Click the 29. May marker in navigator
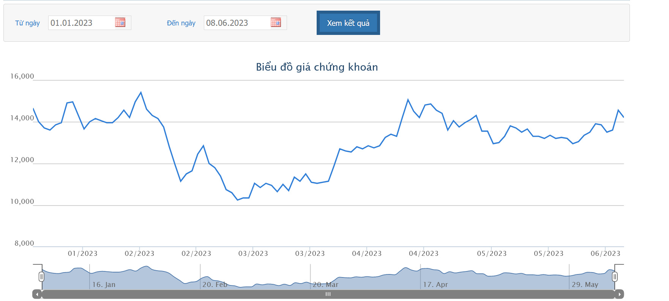This screenshot has height=301, width=669. [x=585, y=285]
